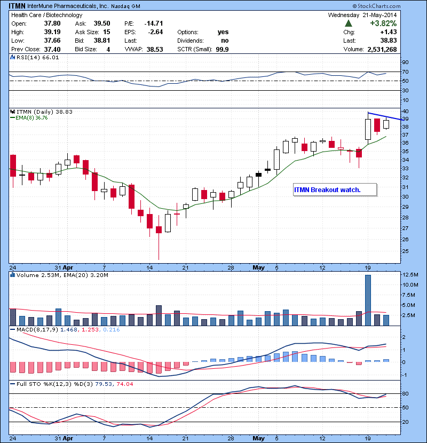Click the RSI(14) 66.01 panel label
Image resolution: width=427 pixels, height=443 pixels.
coord(37,57)
